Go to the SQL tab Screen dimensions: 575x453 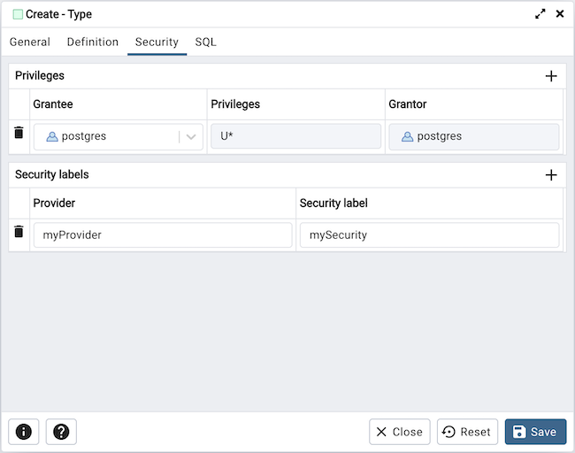pyautogui.click(x=205, y=42)
